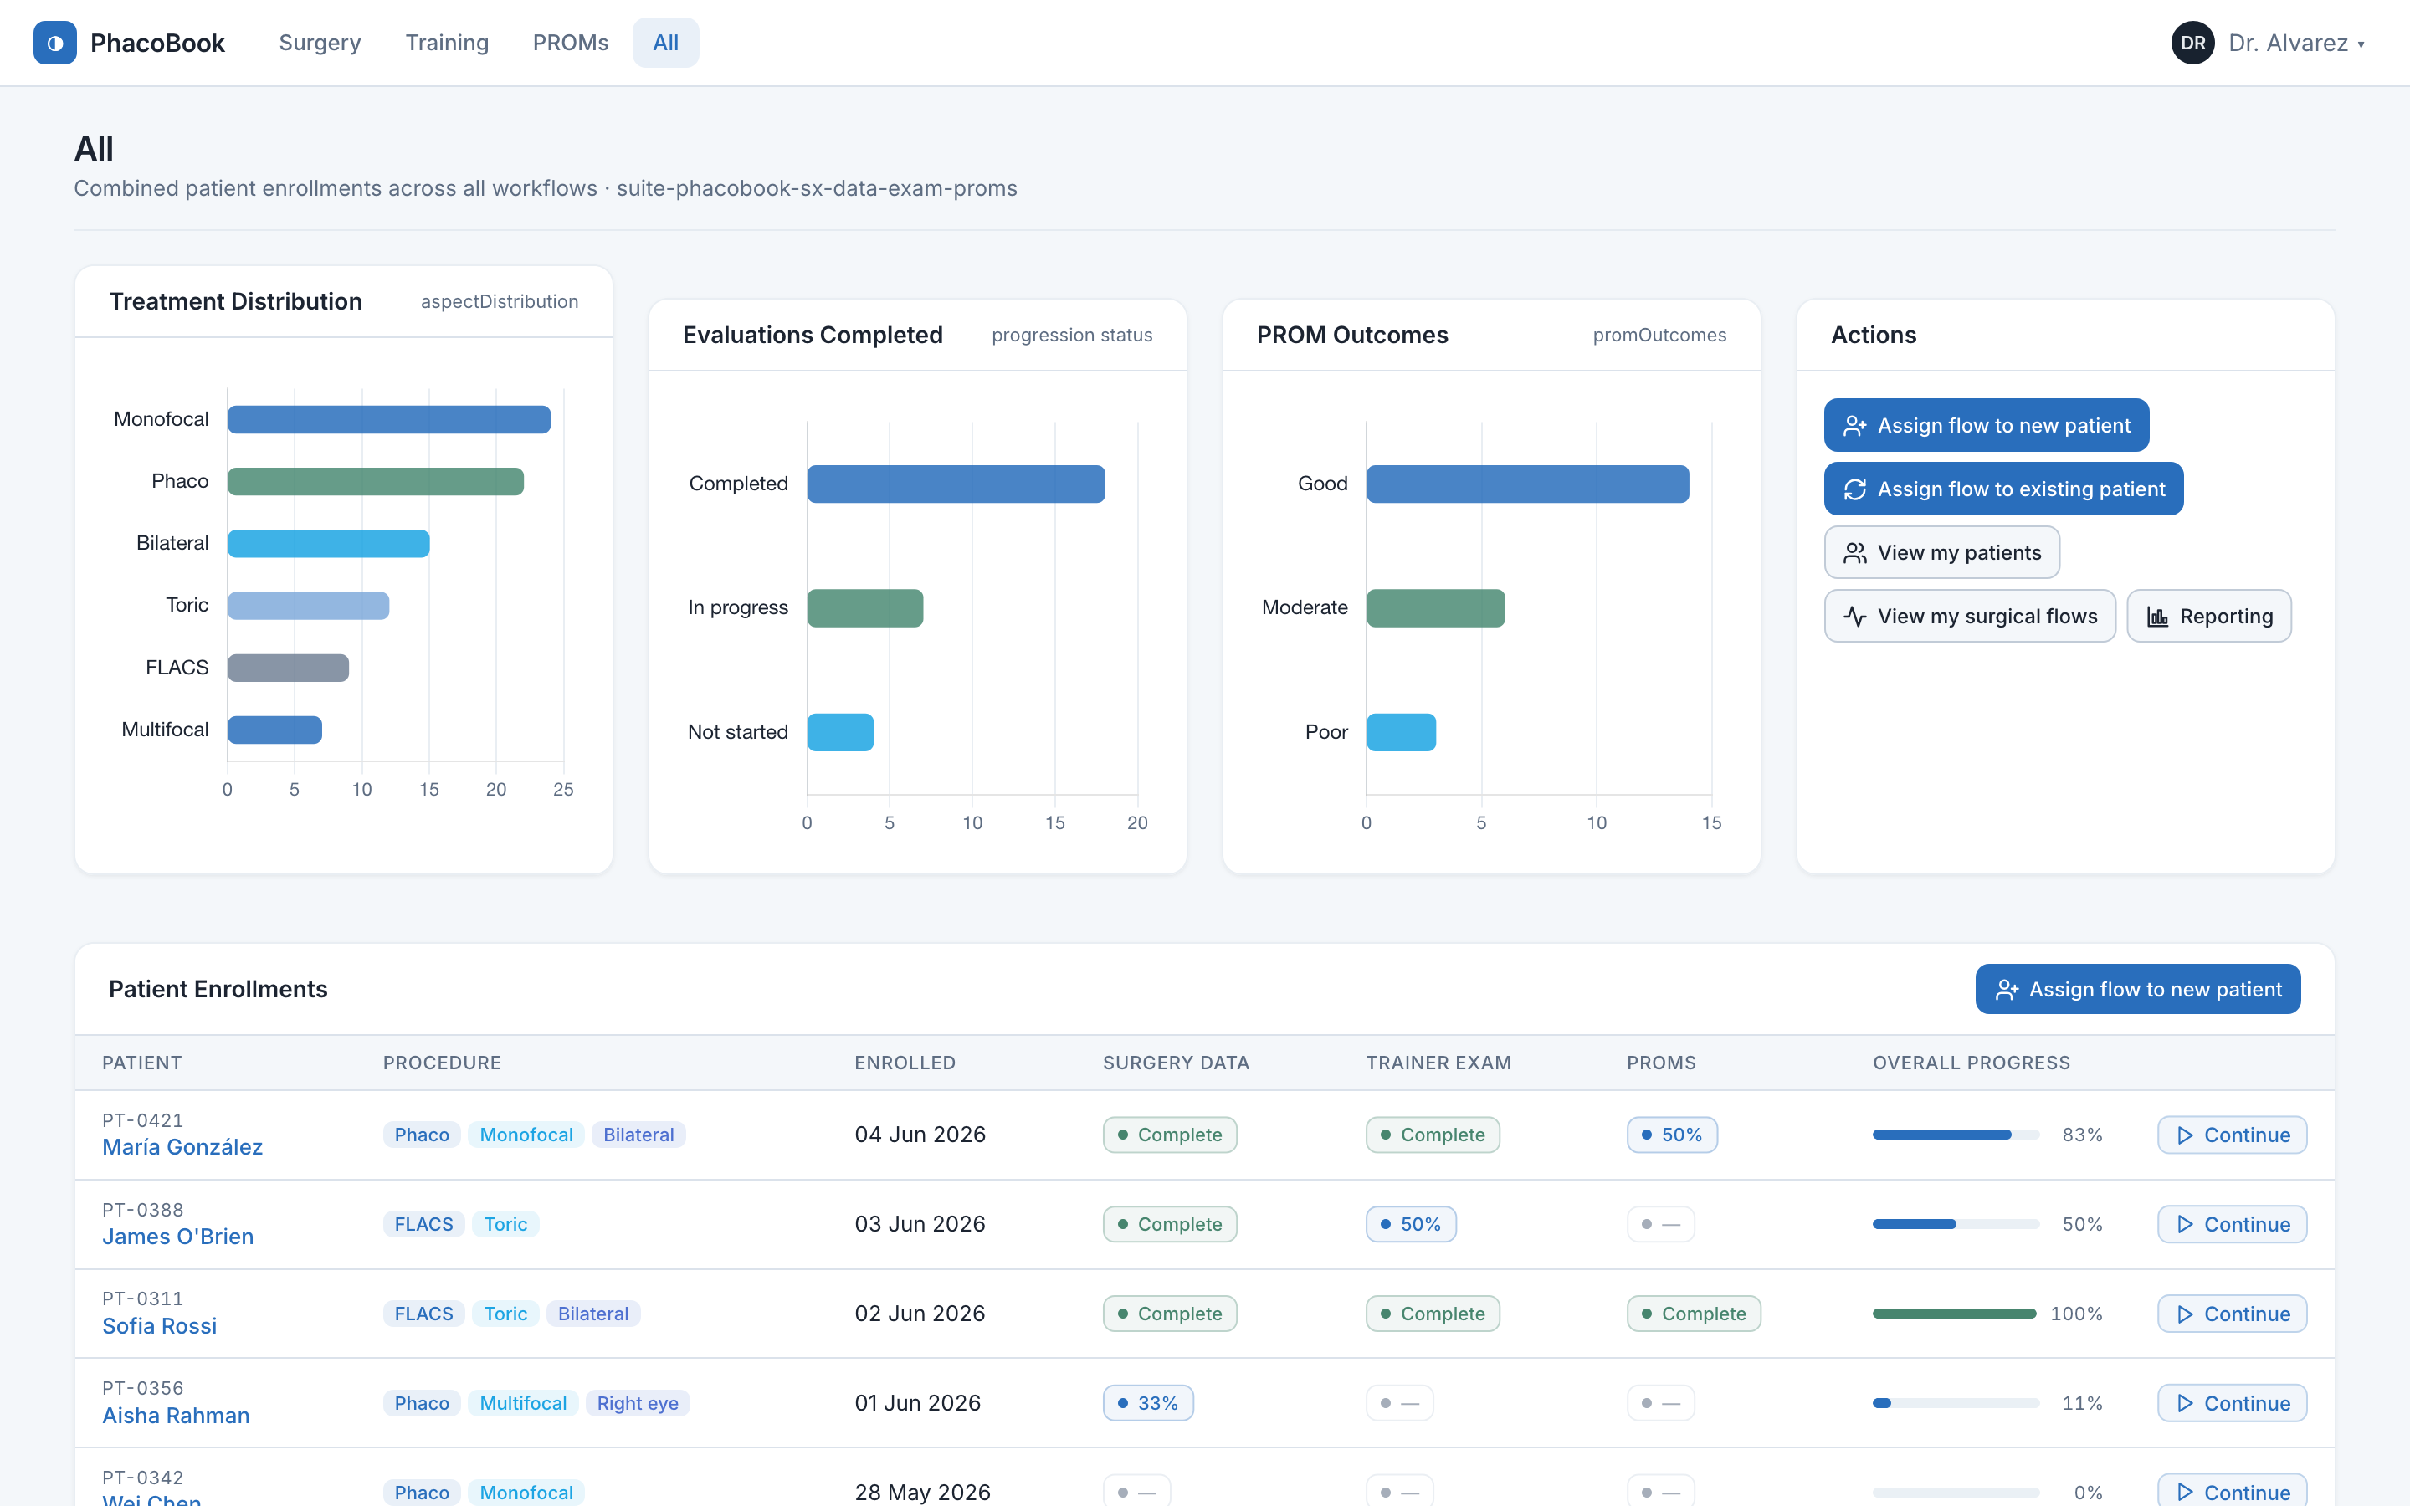Viewport: 2410px width, 1506px height.
Task: Click the 04 Jun 2026 enrolled date
Action: (x=920, y=1135)
